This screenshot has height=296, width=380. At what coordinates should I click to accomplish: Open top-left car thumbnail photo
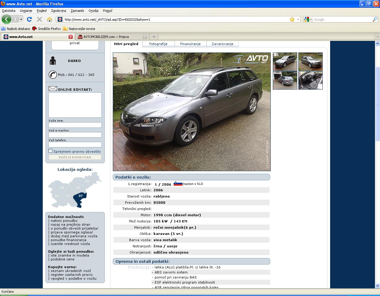click(285, 62)
